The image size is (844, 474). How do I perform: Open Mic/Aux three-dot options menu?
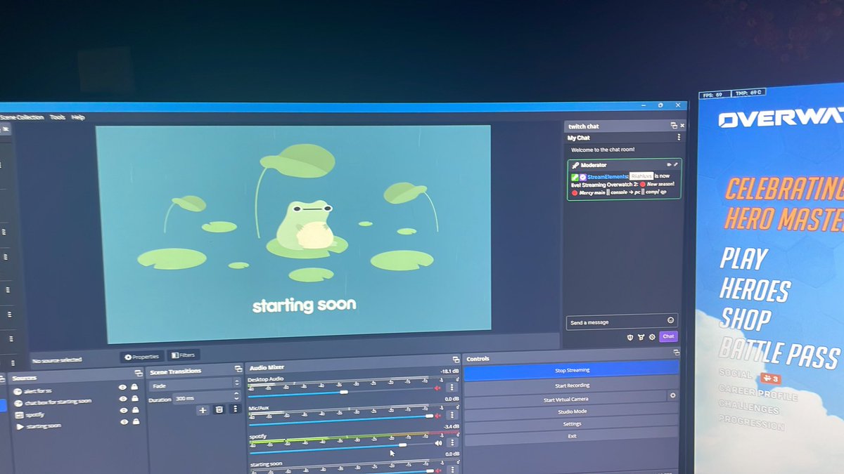pyautogui.click(x=451, y=415)
